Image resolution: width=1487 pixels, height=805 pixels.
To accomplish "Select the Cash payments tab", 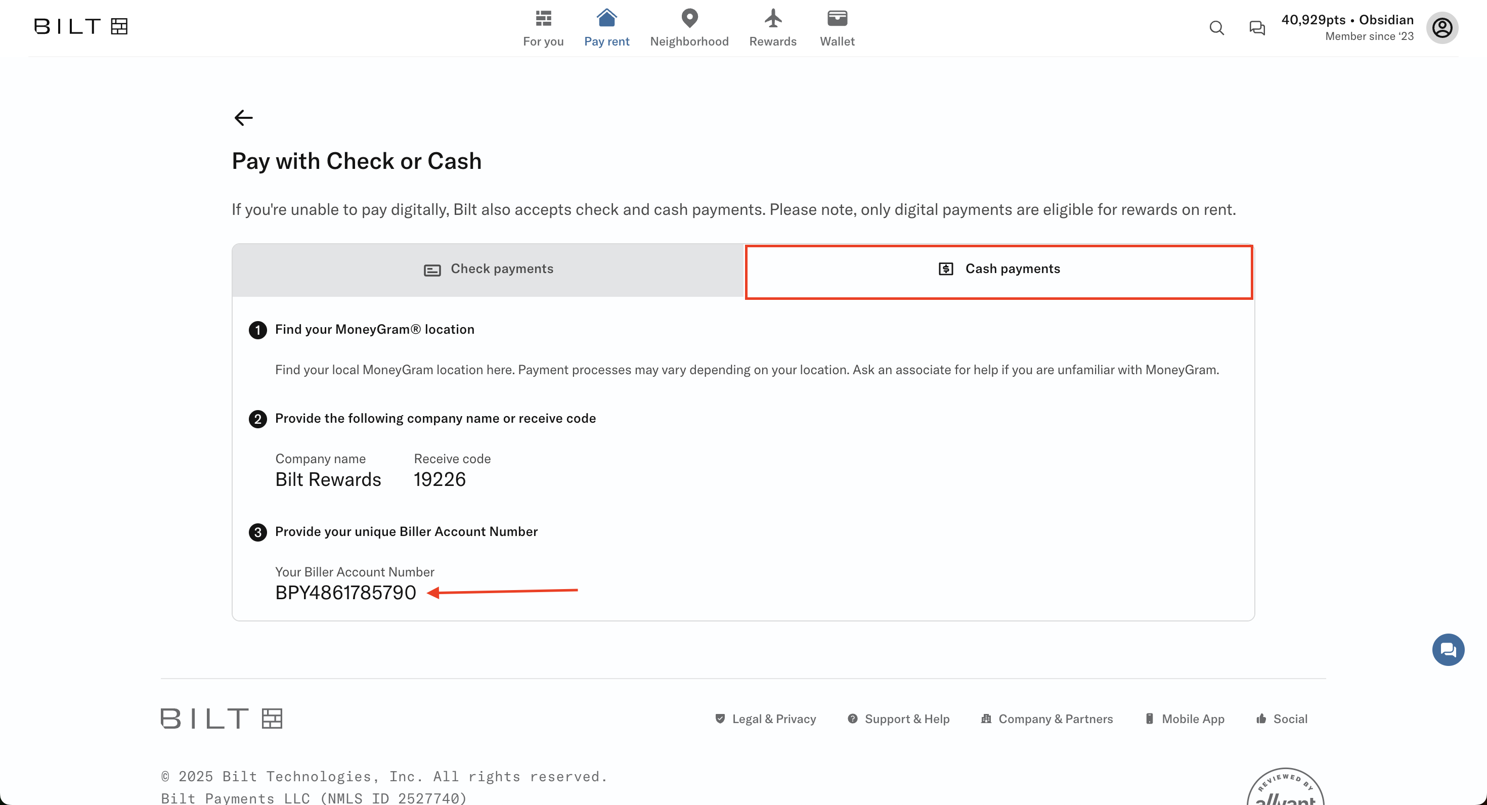I will click(x=998, y=272).
